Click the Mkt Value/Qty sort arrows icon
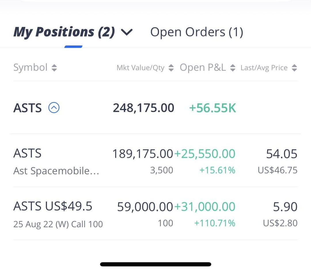This screenshot has width=311, height=273. 171,68
